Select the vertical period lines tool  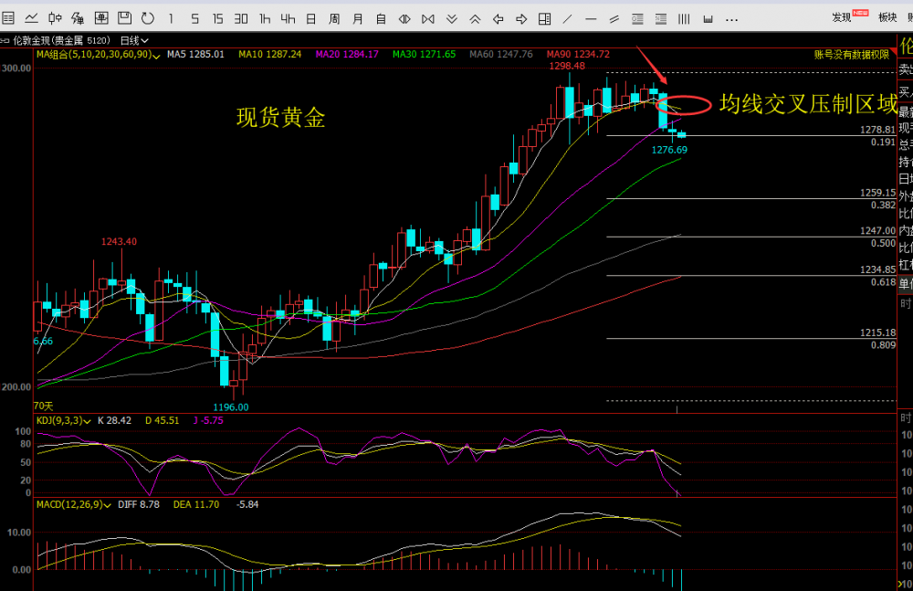[684, 19]
